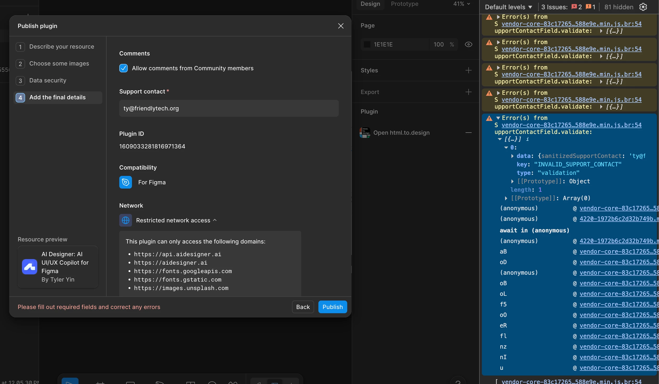Screen dimensions: 659x384
Task: Uncheck Allow comments from Community members
Action: click(x=123, y=68)
